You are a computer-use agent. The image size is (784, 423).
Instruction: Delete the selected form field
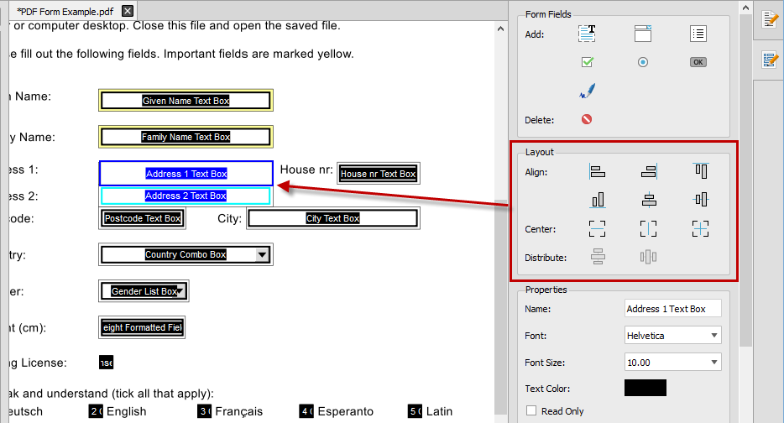(x=587, y=119)
